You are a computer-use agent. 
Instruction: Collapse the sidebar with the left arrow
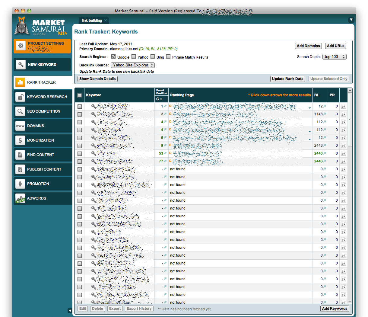tap(70, 310)
